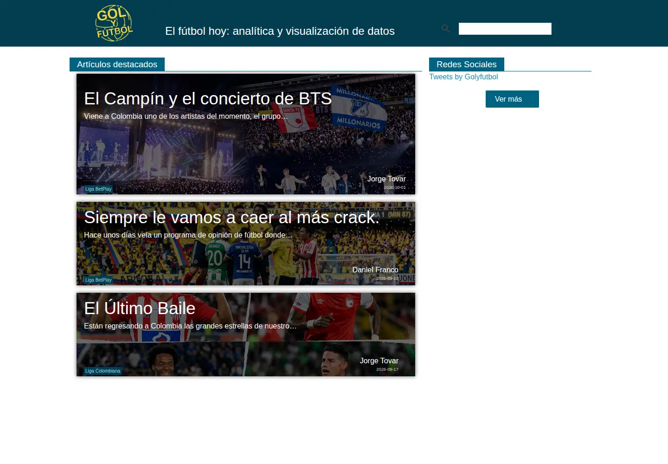
Task: Click author Jorge Tovar on the BTS article
Action: coord(386,179)
